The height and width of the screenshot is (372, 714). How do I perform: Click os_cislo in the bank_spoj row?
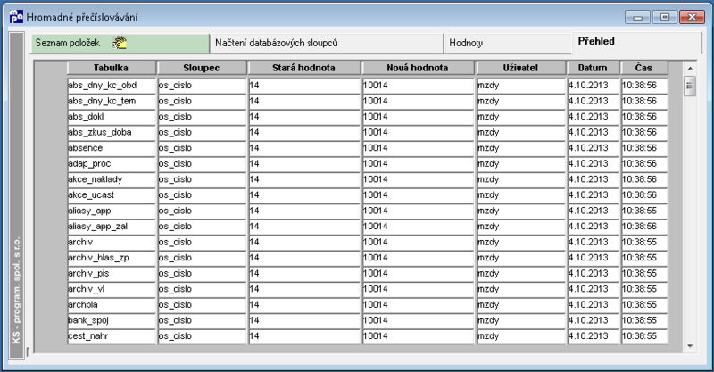tap(202, 320)
